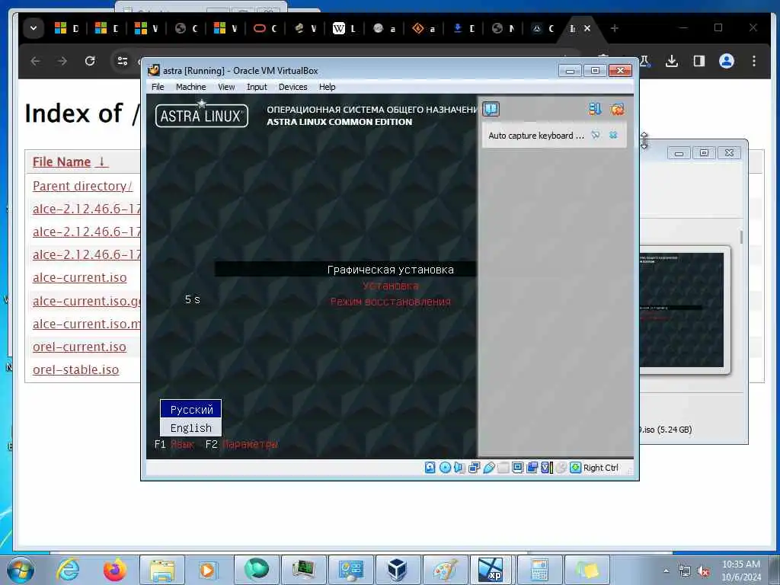Open View menu in VirtualBox
780x585 pixels.
coord(225,87)
